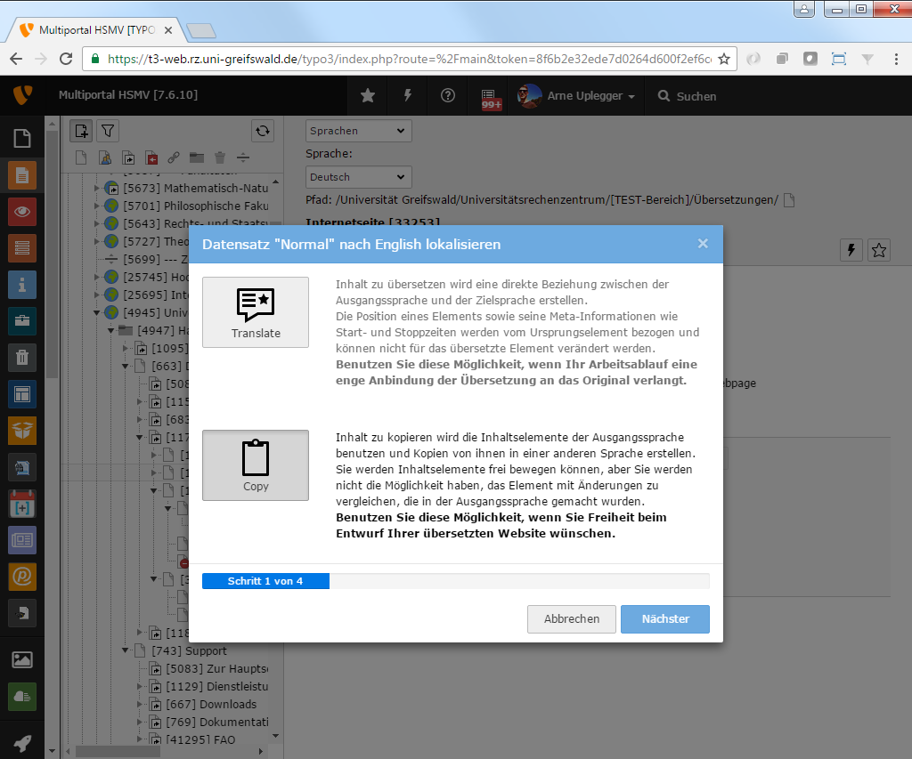Image resolution: width=912 pixels, height=759 pixels.
Task: Choose the Copy localization option
Action: [256, 464]
